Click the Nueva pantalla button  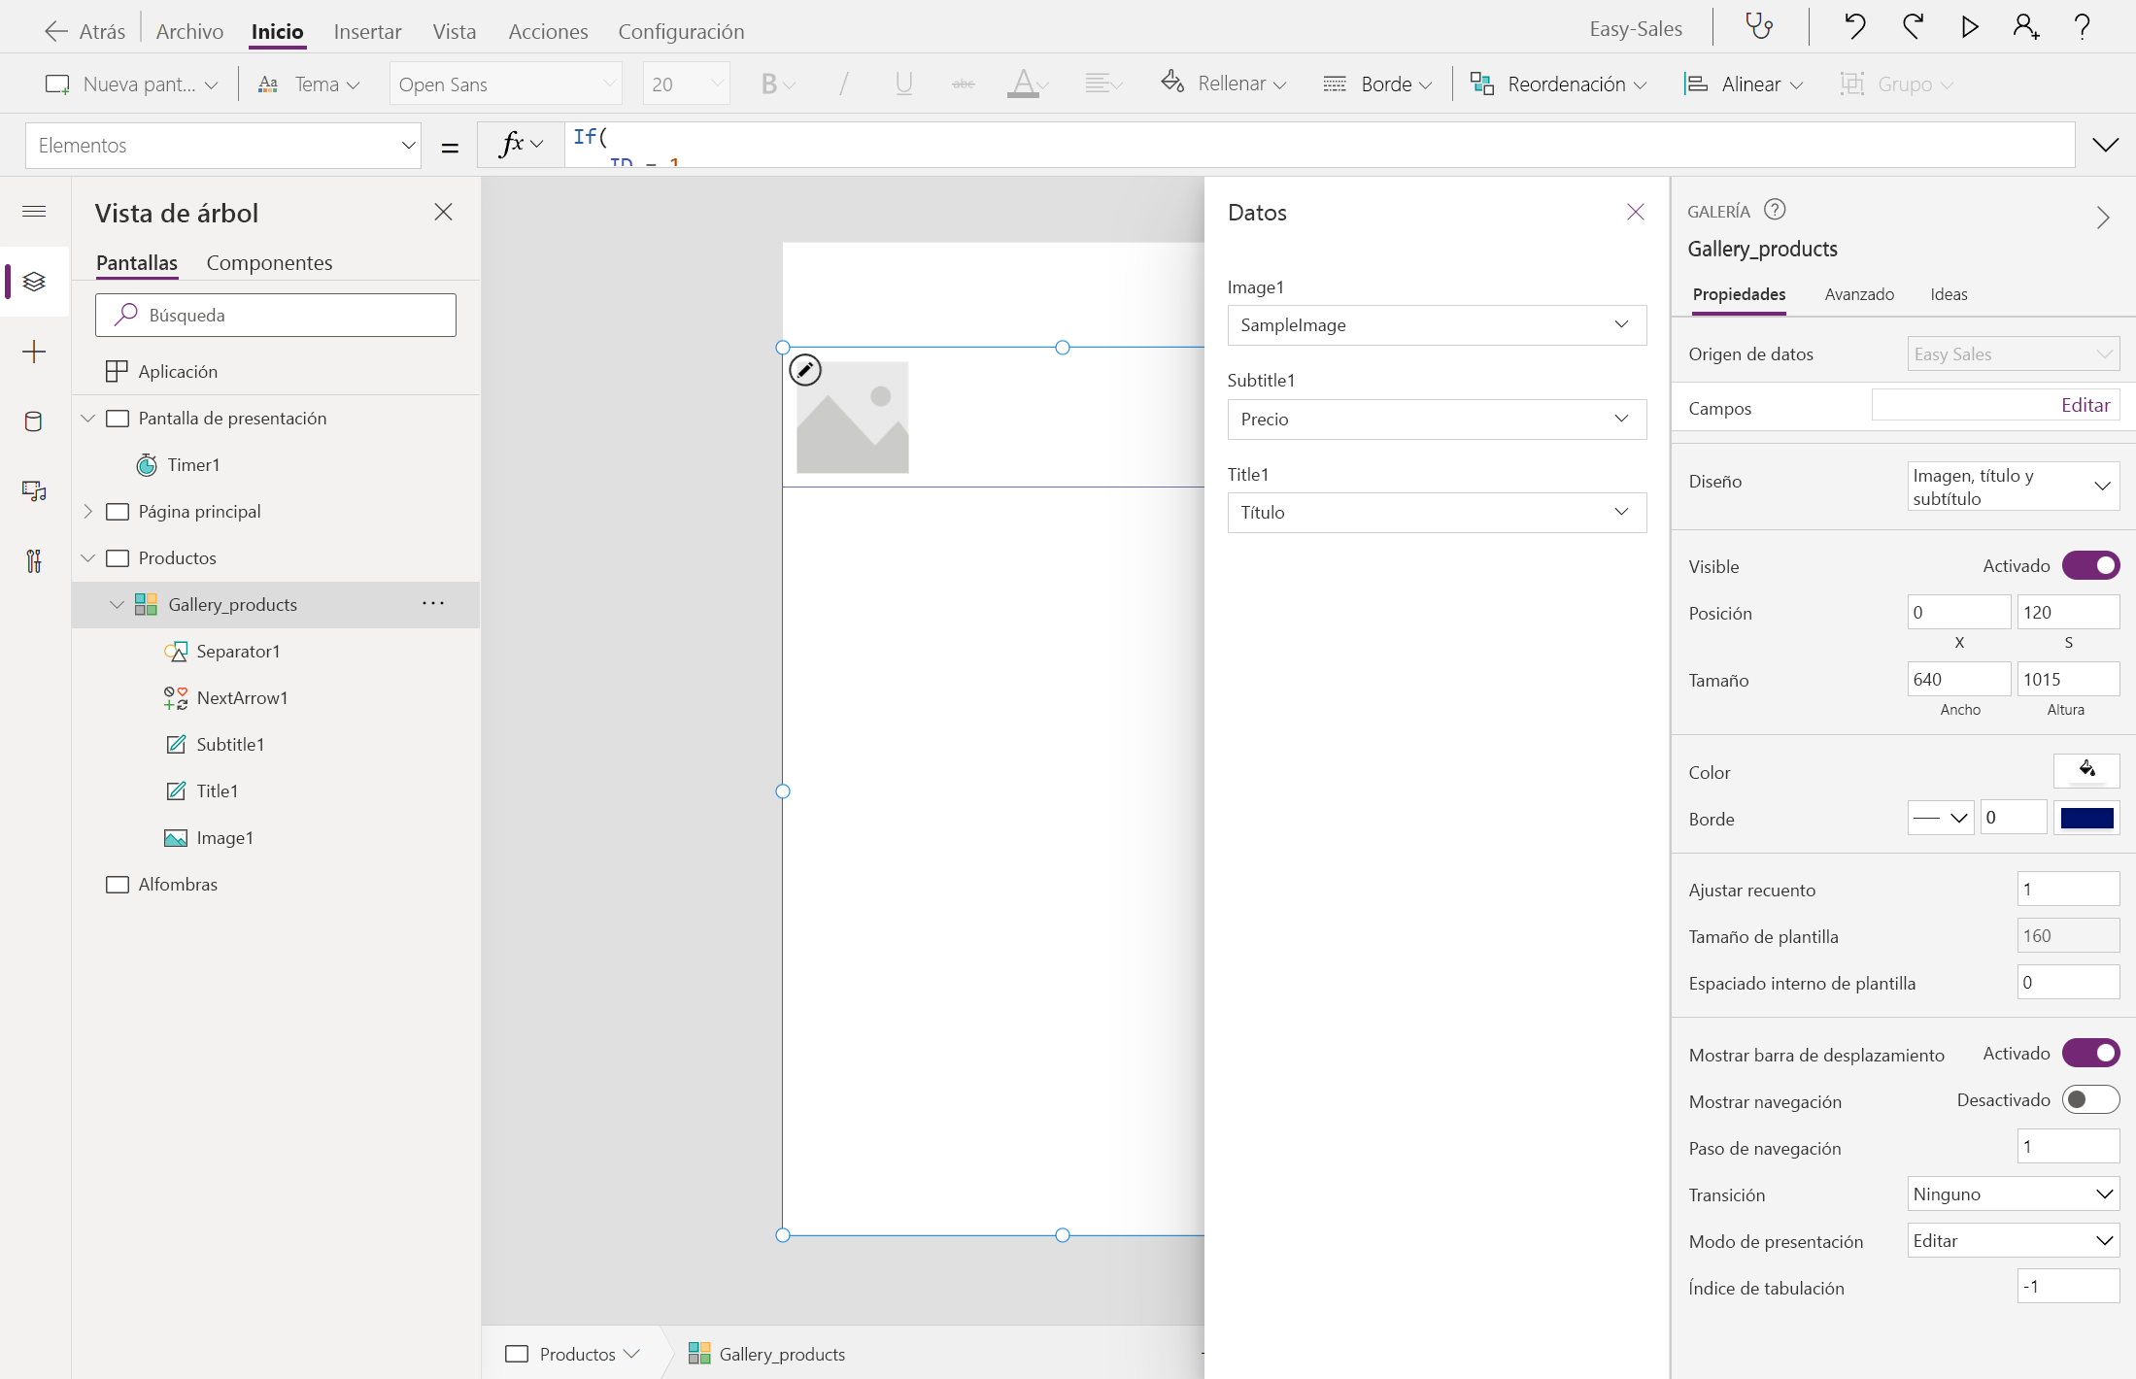coord(132,84)
